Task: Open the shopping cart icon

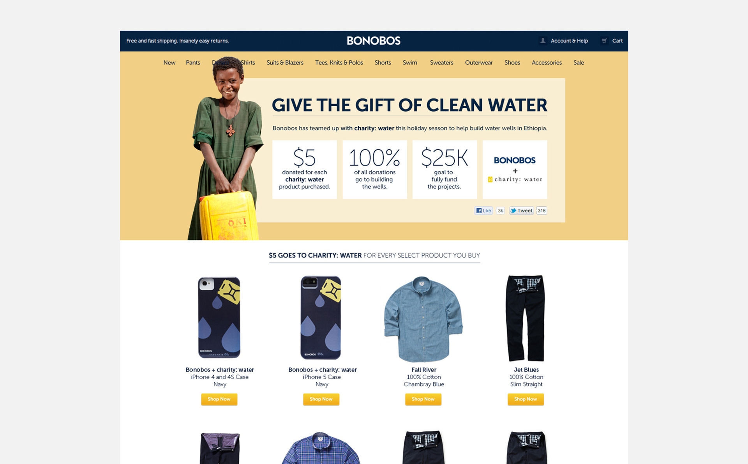Action: click(x=604, y=40)
